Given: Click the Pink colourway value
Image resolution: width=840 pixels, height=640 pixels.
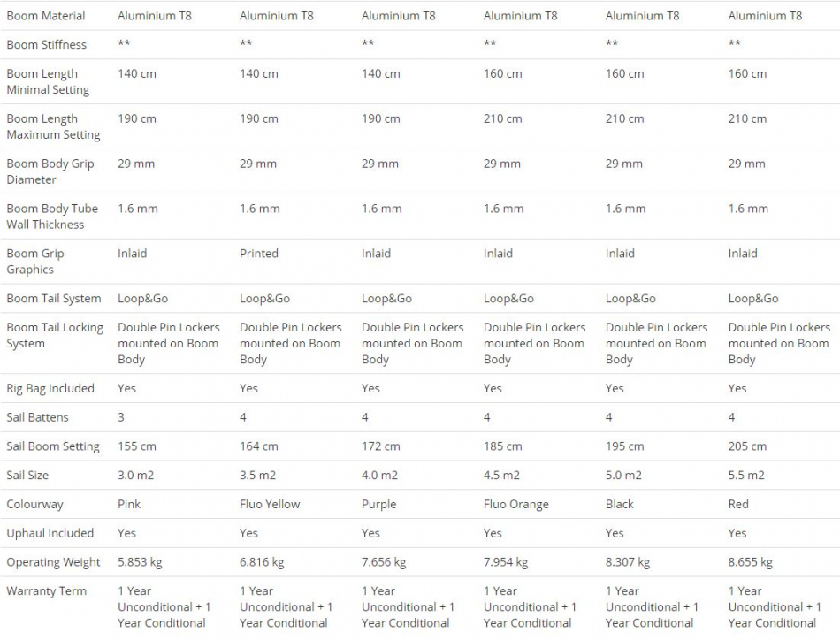Looking at the screenshot, I should (129, 504).
